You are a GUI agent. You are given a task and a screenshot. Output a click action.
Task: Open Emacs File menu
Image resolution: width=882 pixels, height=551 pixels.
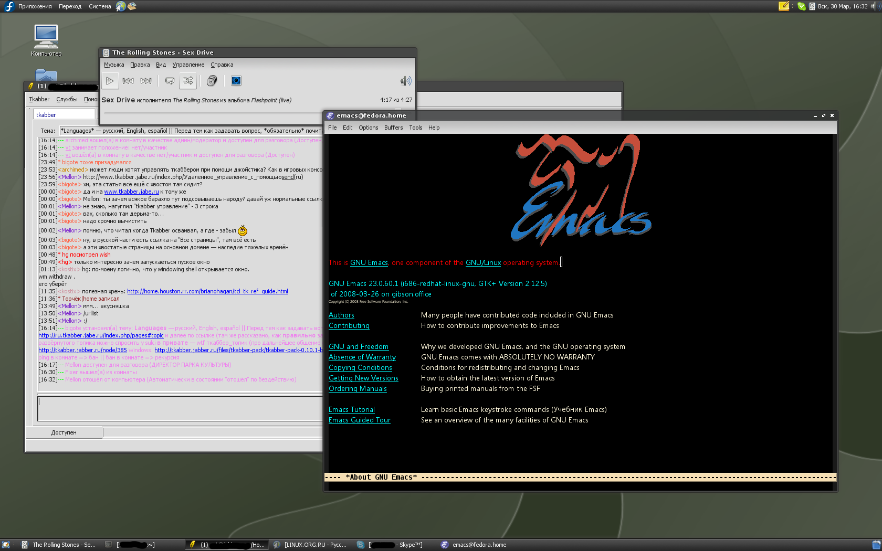(332, 128)
